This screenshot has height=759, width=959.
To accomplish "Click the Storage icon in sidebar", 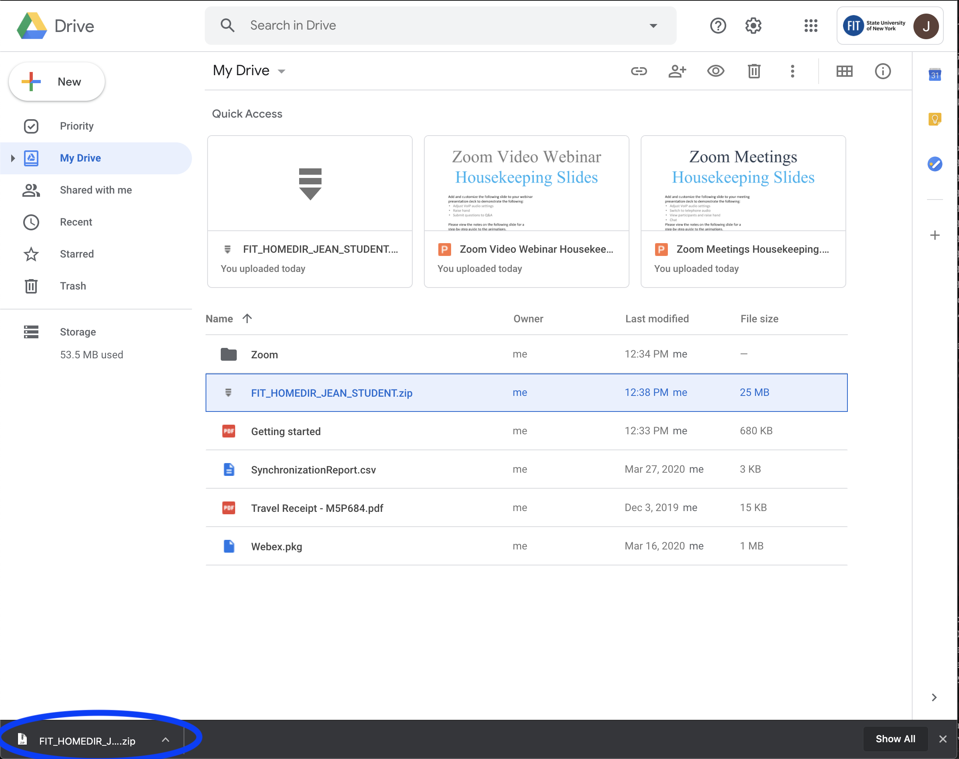I will pos(31,332).
